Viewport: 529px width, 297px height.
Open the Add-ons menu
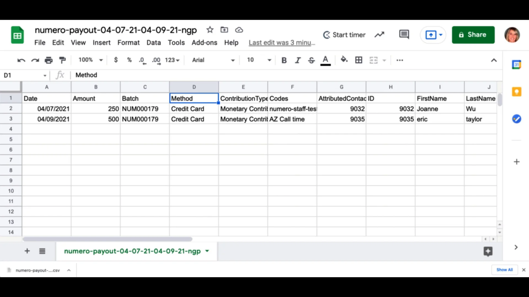click(204, 43)
